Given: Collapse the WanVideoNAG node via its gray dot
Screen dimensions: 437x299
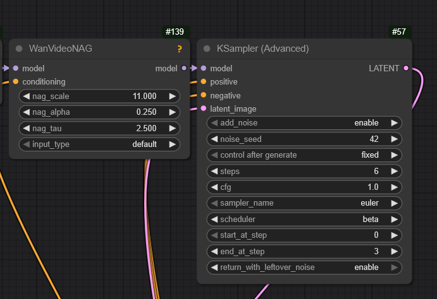Looking at the screenshot, I should [19, 49].
